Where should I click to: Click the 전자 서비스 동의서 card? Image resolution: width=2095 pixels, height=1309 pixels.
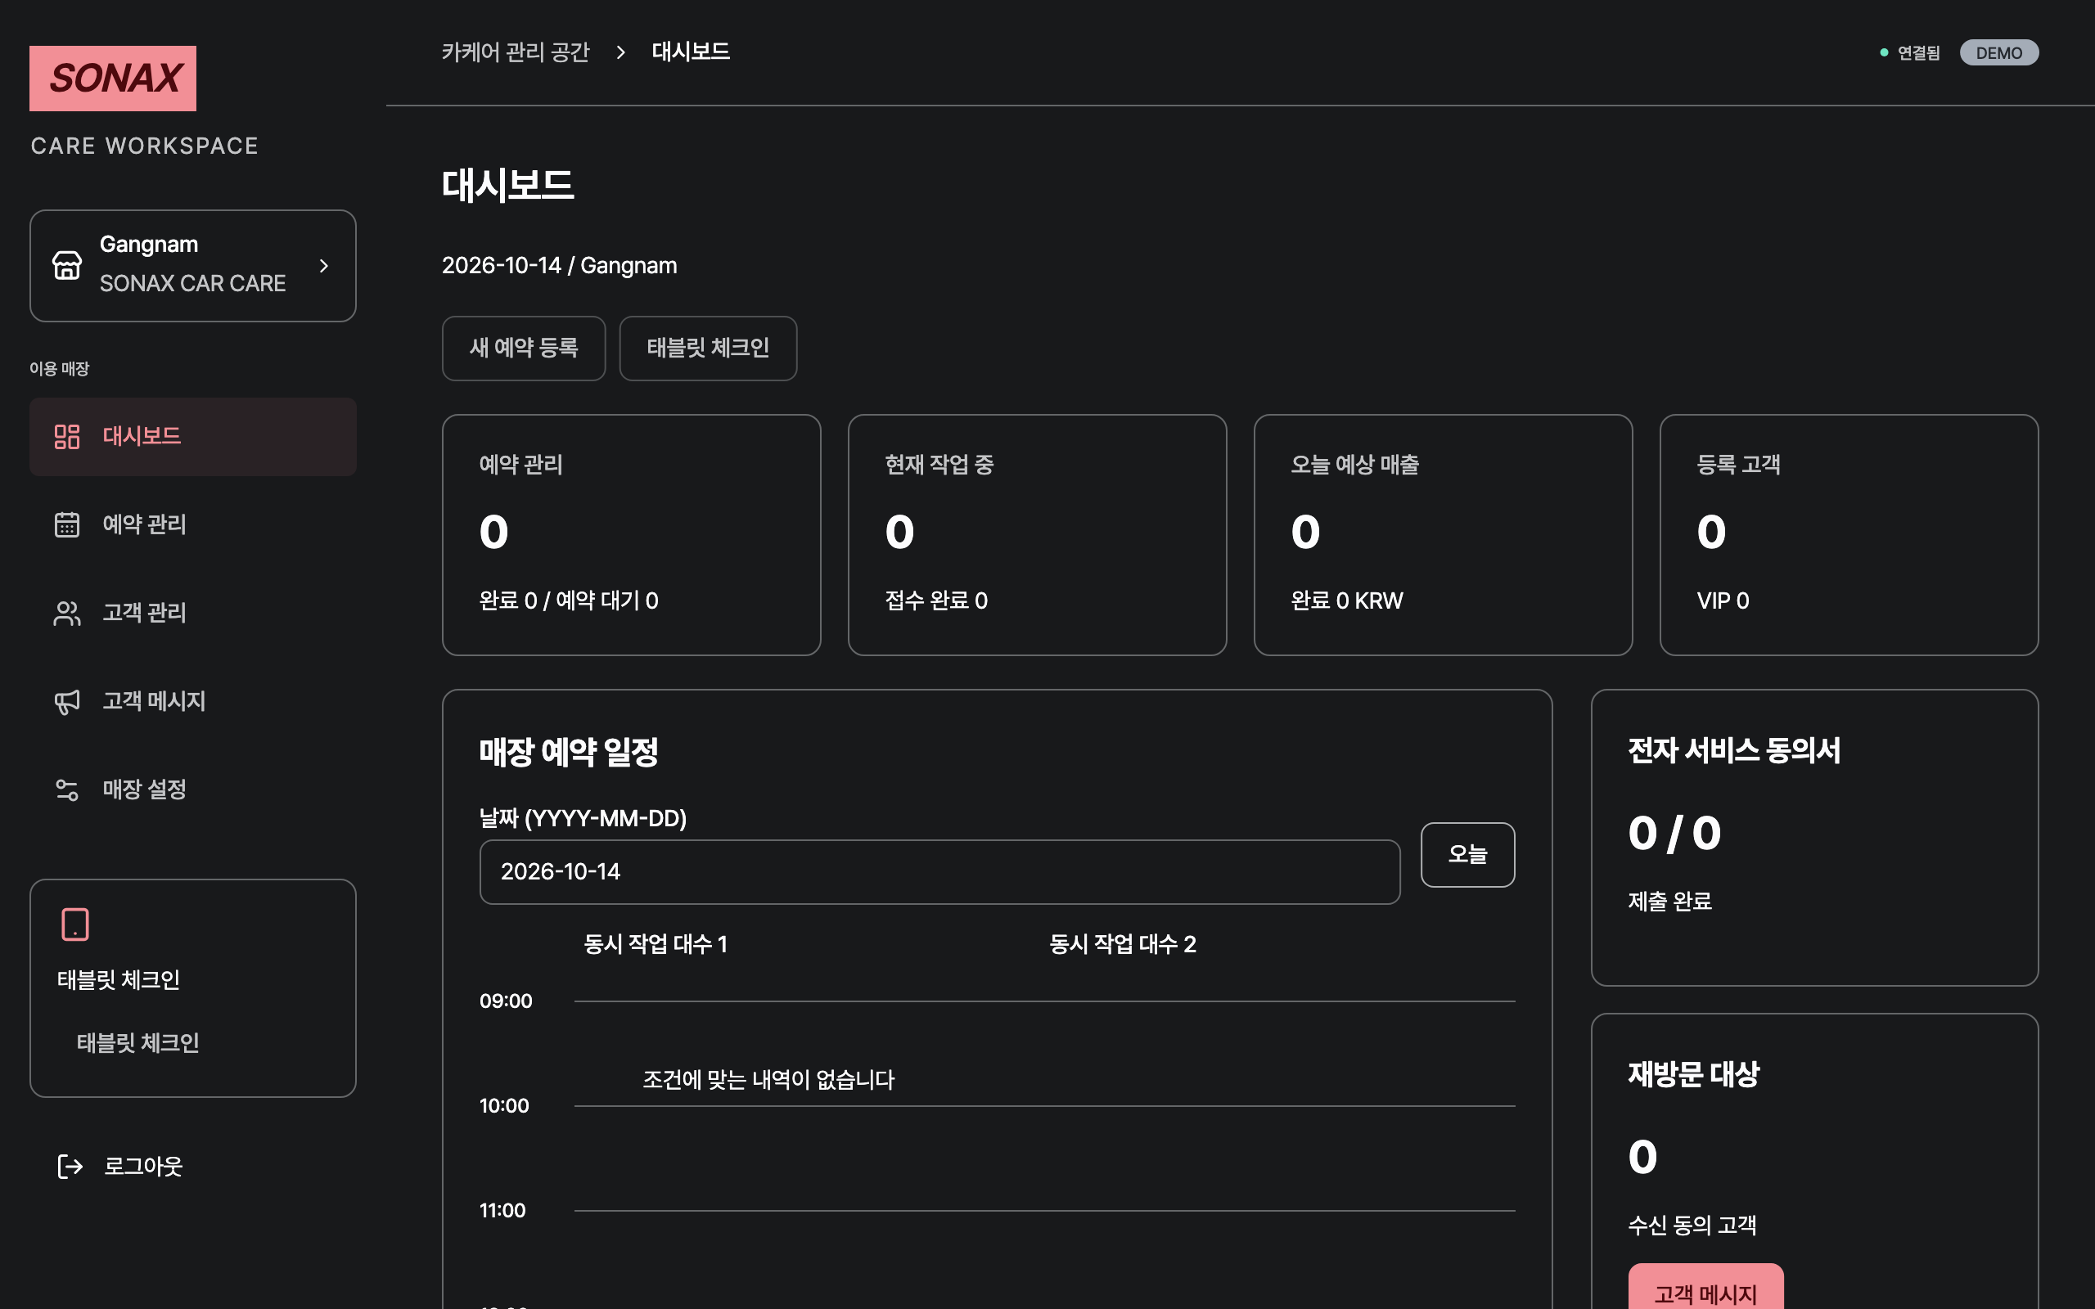click(x=1814, y=837)
